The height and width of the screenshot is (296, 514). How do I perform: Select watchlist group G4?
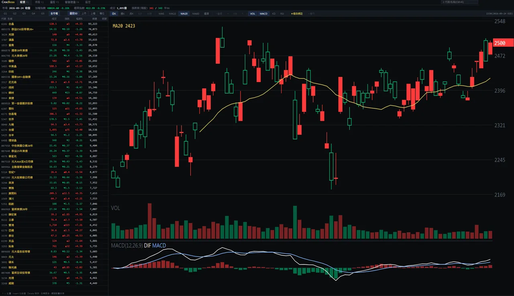pyautogui.click(x=33, y=13)
